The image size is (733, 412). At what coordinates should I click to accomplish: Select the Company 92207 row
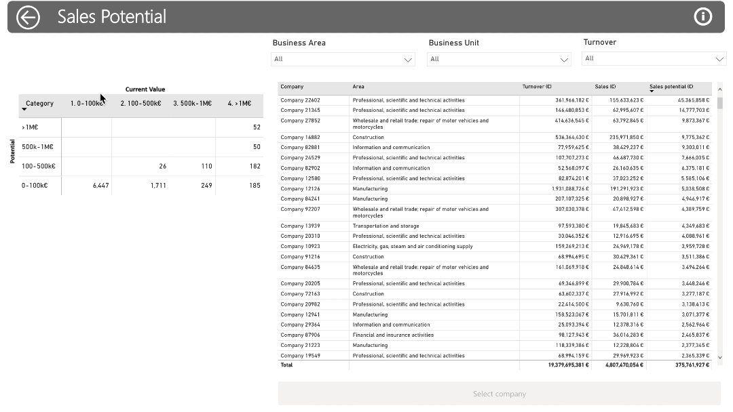tap(495, 213)
